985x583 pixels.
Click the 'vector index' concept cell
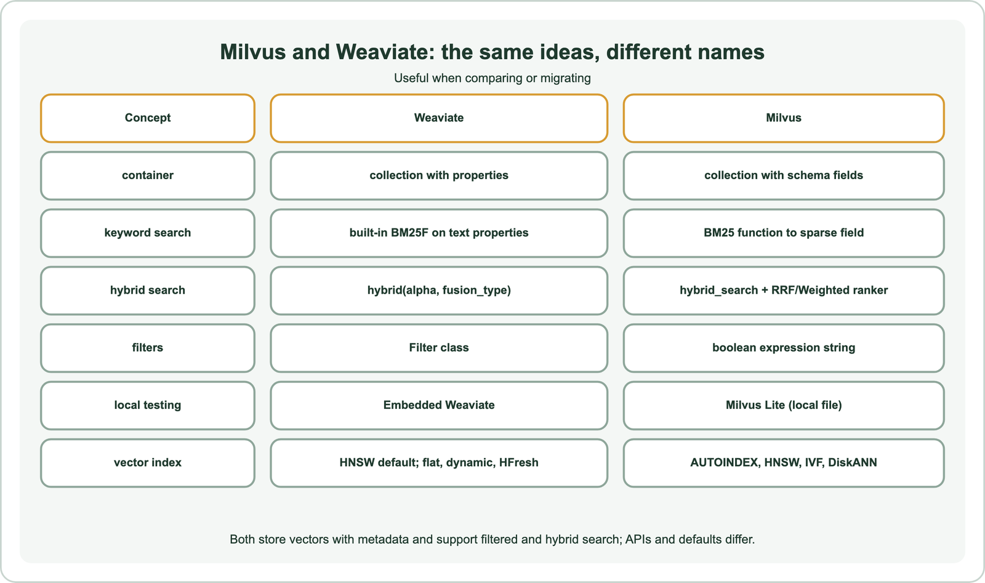148,463
